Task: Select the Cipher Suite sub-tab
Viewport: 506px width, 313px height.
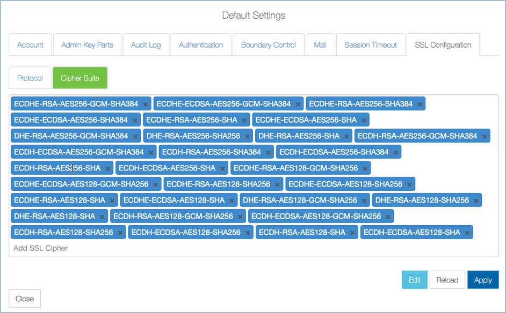Action: coord(80,78)
